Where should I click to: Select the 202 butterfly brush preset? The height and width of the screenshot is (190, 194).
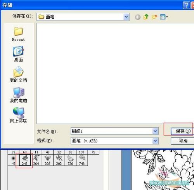pyautogui.click(x=59, y=160)
